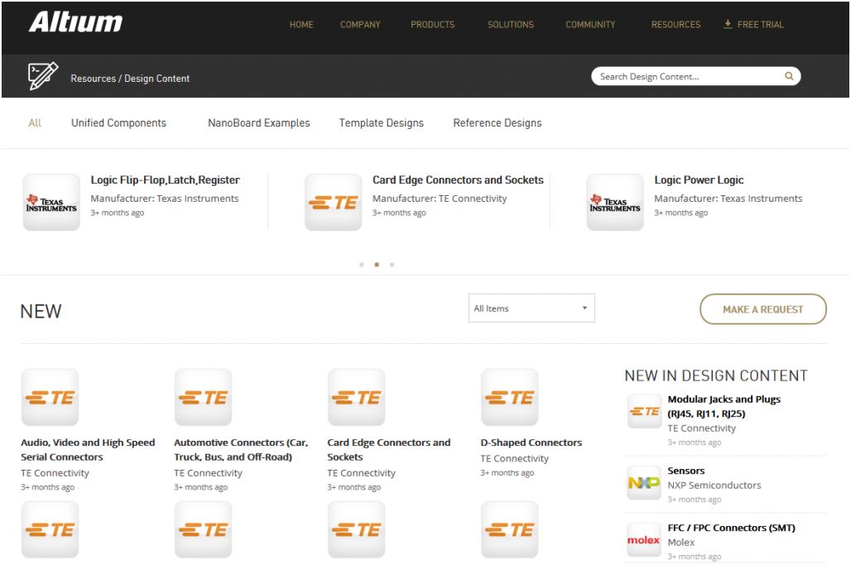Click TE icon below Automotive Connectors card
Screen dimensions: 851x569
tap(203, 529)
